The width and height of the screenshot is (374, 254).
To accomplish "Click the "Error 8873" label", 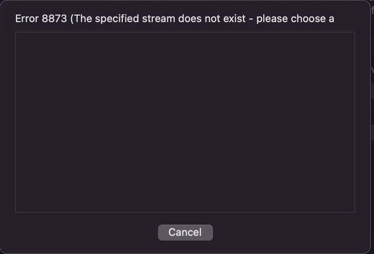I will (x=41, y=19).
